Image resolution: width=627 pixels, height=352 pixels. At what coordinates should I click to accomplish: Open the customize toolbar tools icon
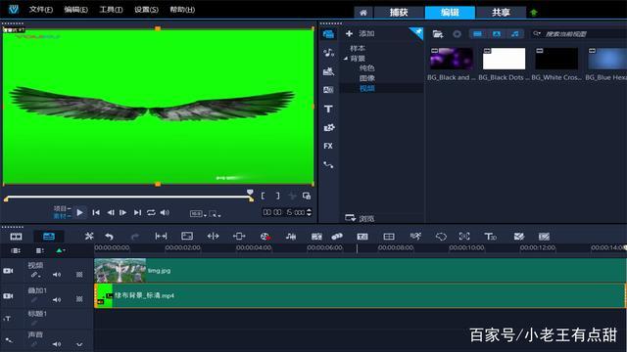pyautogui.click(x=89, y=237)
